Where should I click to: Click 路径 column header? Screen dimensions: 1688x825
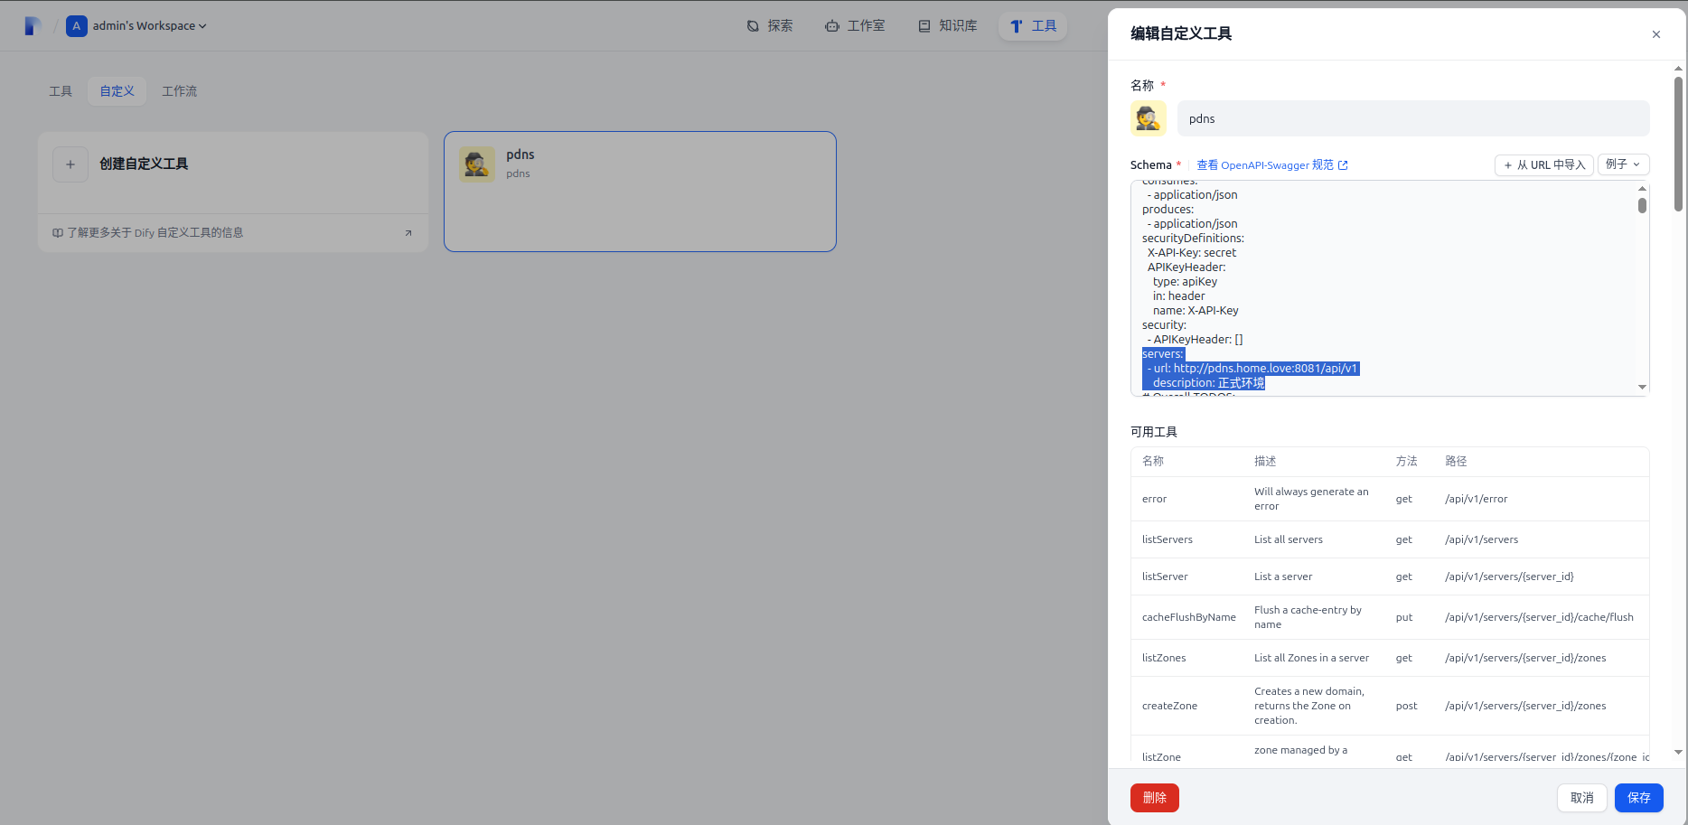tap(1456, 461)
